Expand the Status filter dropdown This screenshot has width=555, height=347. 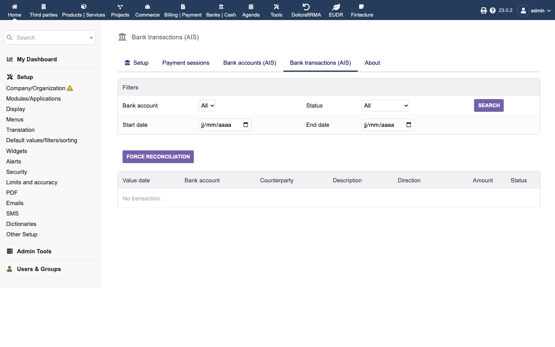tap(385, 106)
